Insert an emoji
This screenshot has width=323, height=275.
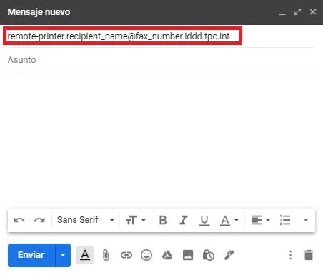pos(146,255)
